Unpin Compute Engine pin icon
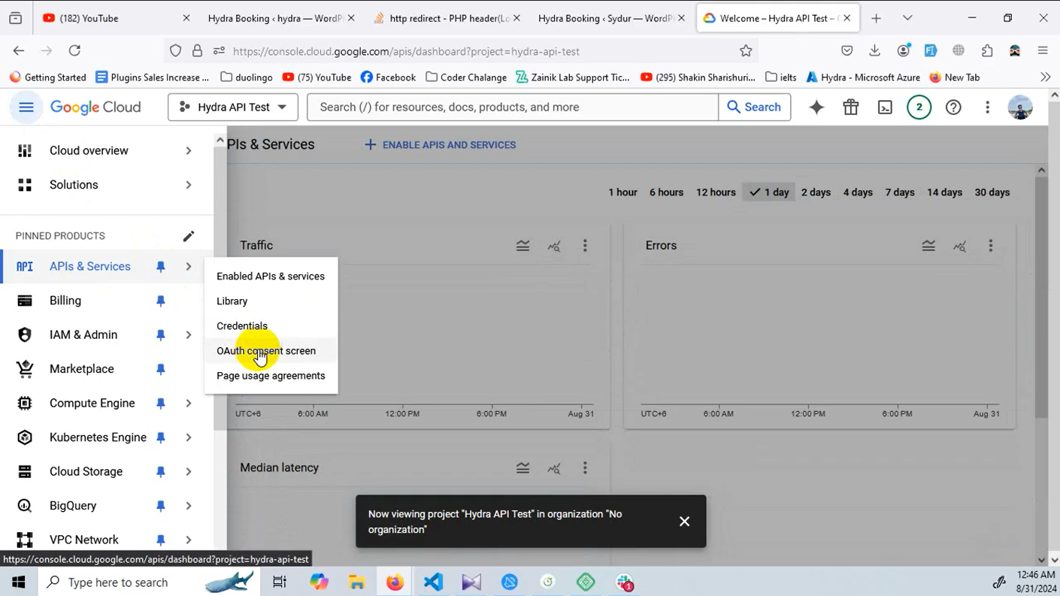Screen dimensions: 1060x596 pyautogui.click(x=160, y=404)
